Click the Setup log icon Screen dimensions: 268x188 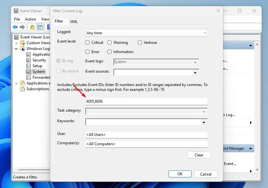[29, 66]
